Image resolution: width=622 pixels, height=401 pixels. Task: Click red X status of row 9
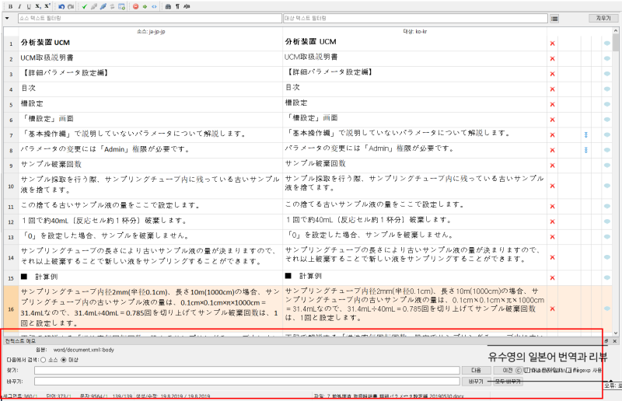[552, 166]
